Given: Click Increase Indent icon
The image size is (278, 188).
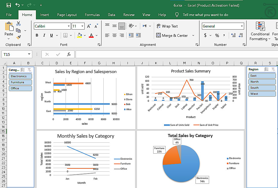Looking at the screenshot, I should pos(138,35).
